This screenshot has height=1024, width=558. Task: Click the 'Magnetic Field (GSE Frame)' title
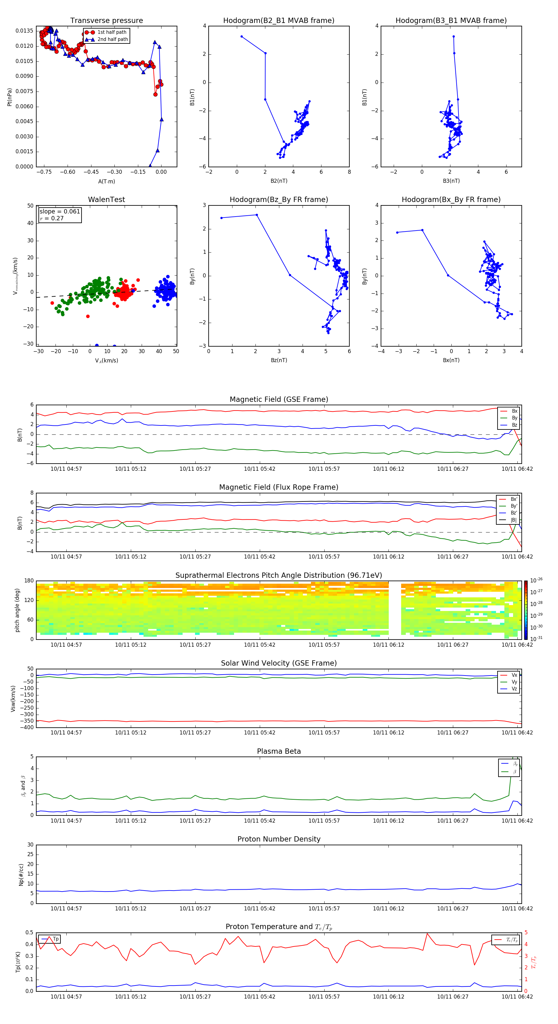(279, 399)
